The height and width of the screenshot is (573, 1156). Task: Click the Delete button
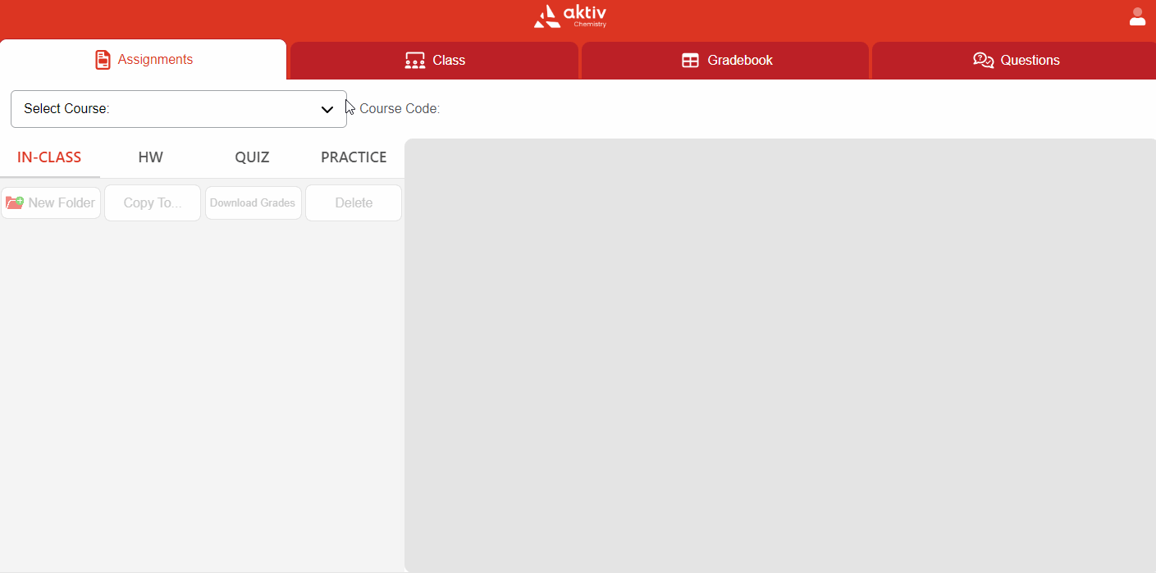click(353, 202)
